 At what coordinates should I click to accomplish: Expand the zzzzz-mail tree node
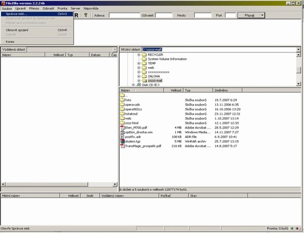tap(139, 81)
